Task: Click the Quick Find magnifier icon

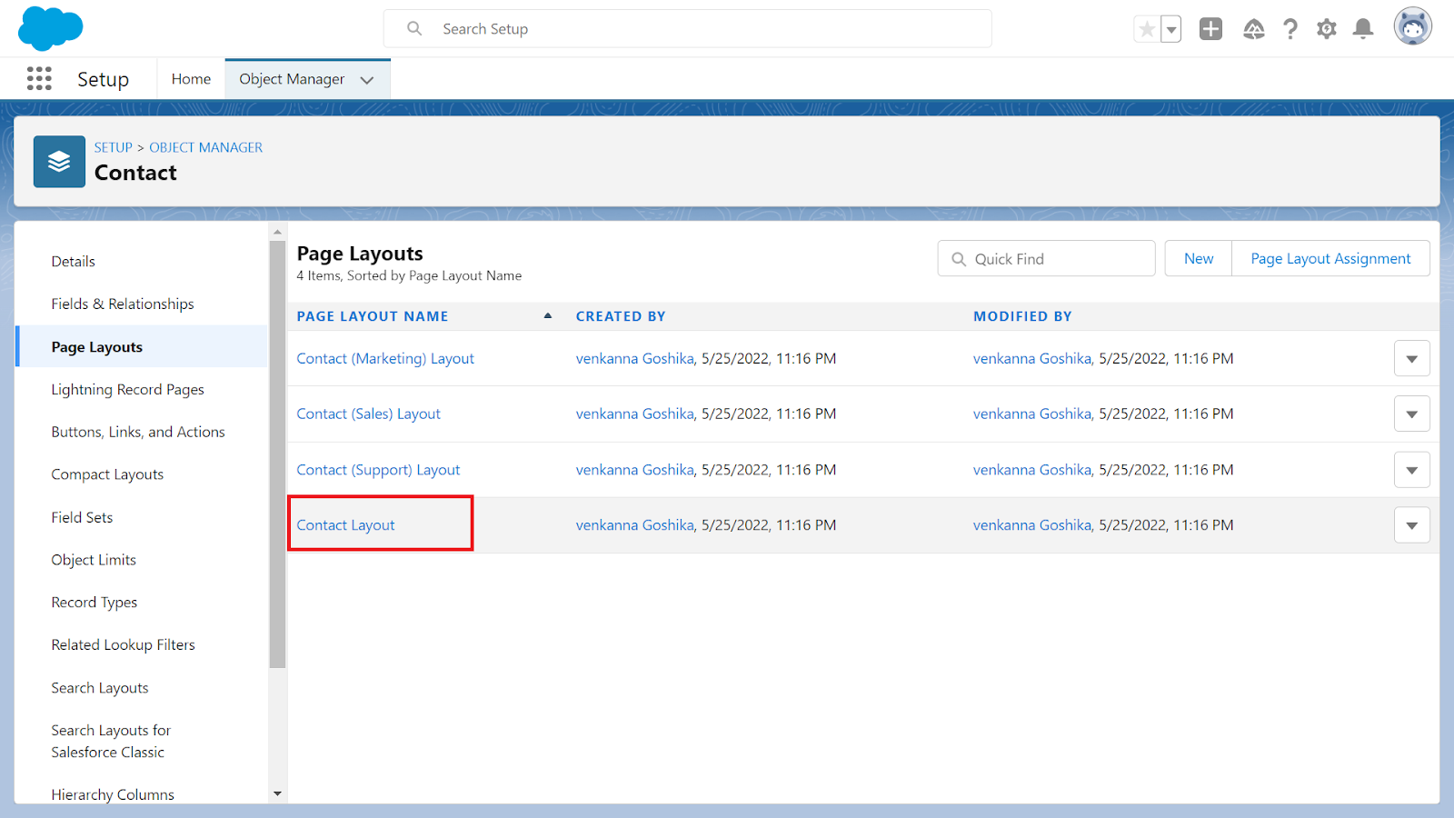Action: pyautogui.click(x=959, y=259)
